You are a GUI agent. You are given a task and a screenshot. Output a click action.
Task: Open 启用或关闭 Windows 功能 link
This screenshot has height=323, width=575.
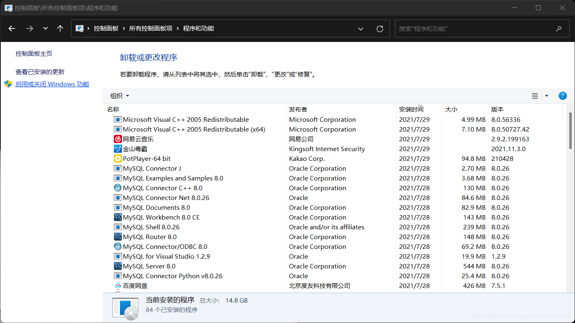52,84
